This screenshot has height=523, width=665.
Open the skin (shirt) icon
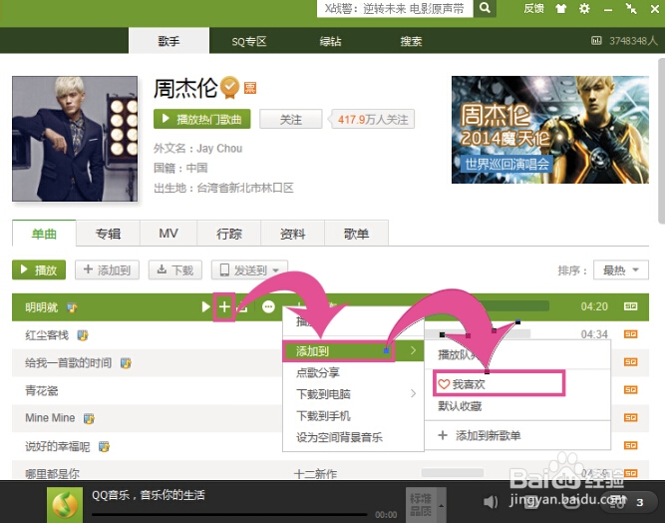click(561, 9)
